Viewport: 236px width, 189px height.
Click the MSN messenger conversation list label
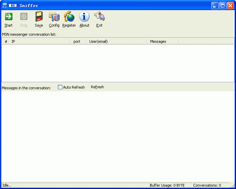tap(29, 34)
